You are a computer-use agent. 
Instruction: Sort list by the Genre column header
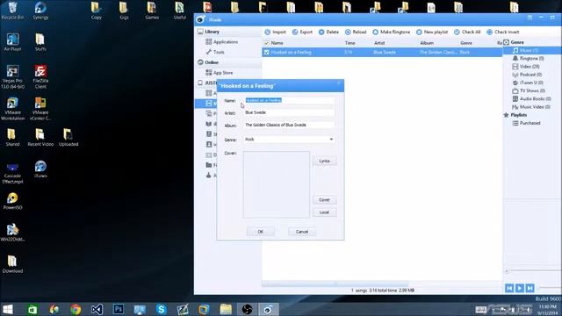click(x=466, y=43)
